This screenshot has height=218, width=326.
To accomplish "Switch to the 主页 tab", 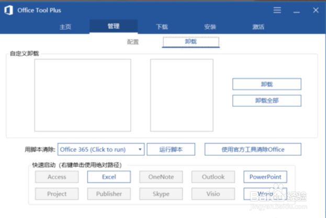I will pyautogui.click(x=65, y=27).
